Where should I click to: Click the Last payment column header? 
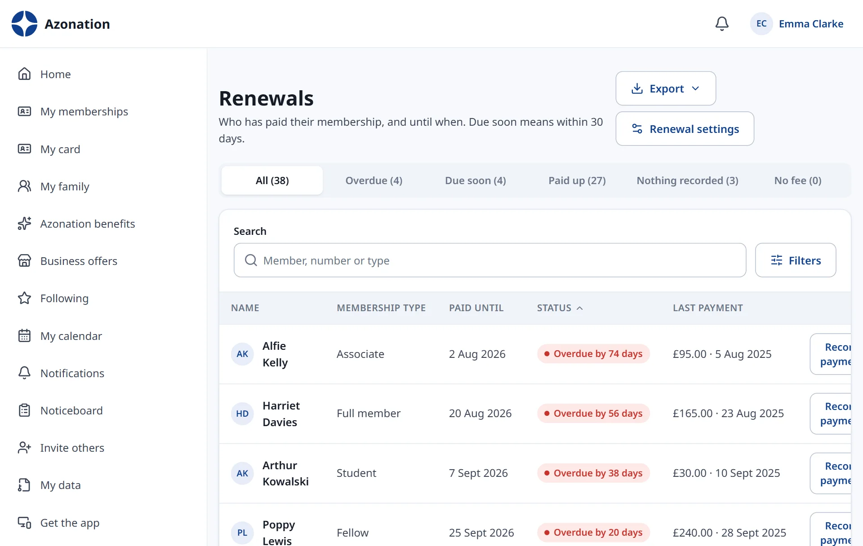point(707,308)
